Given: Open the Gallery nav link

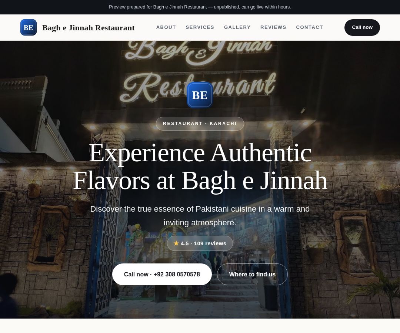Looking at the screenshot, I should tap(237, 27).
